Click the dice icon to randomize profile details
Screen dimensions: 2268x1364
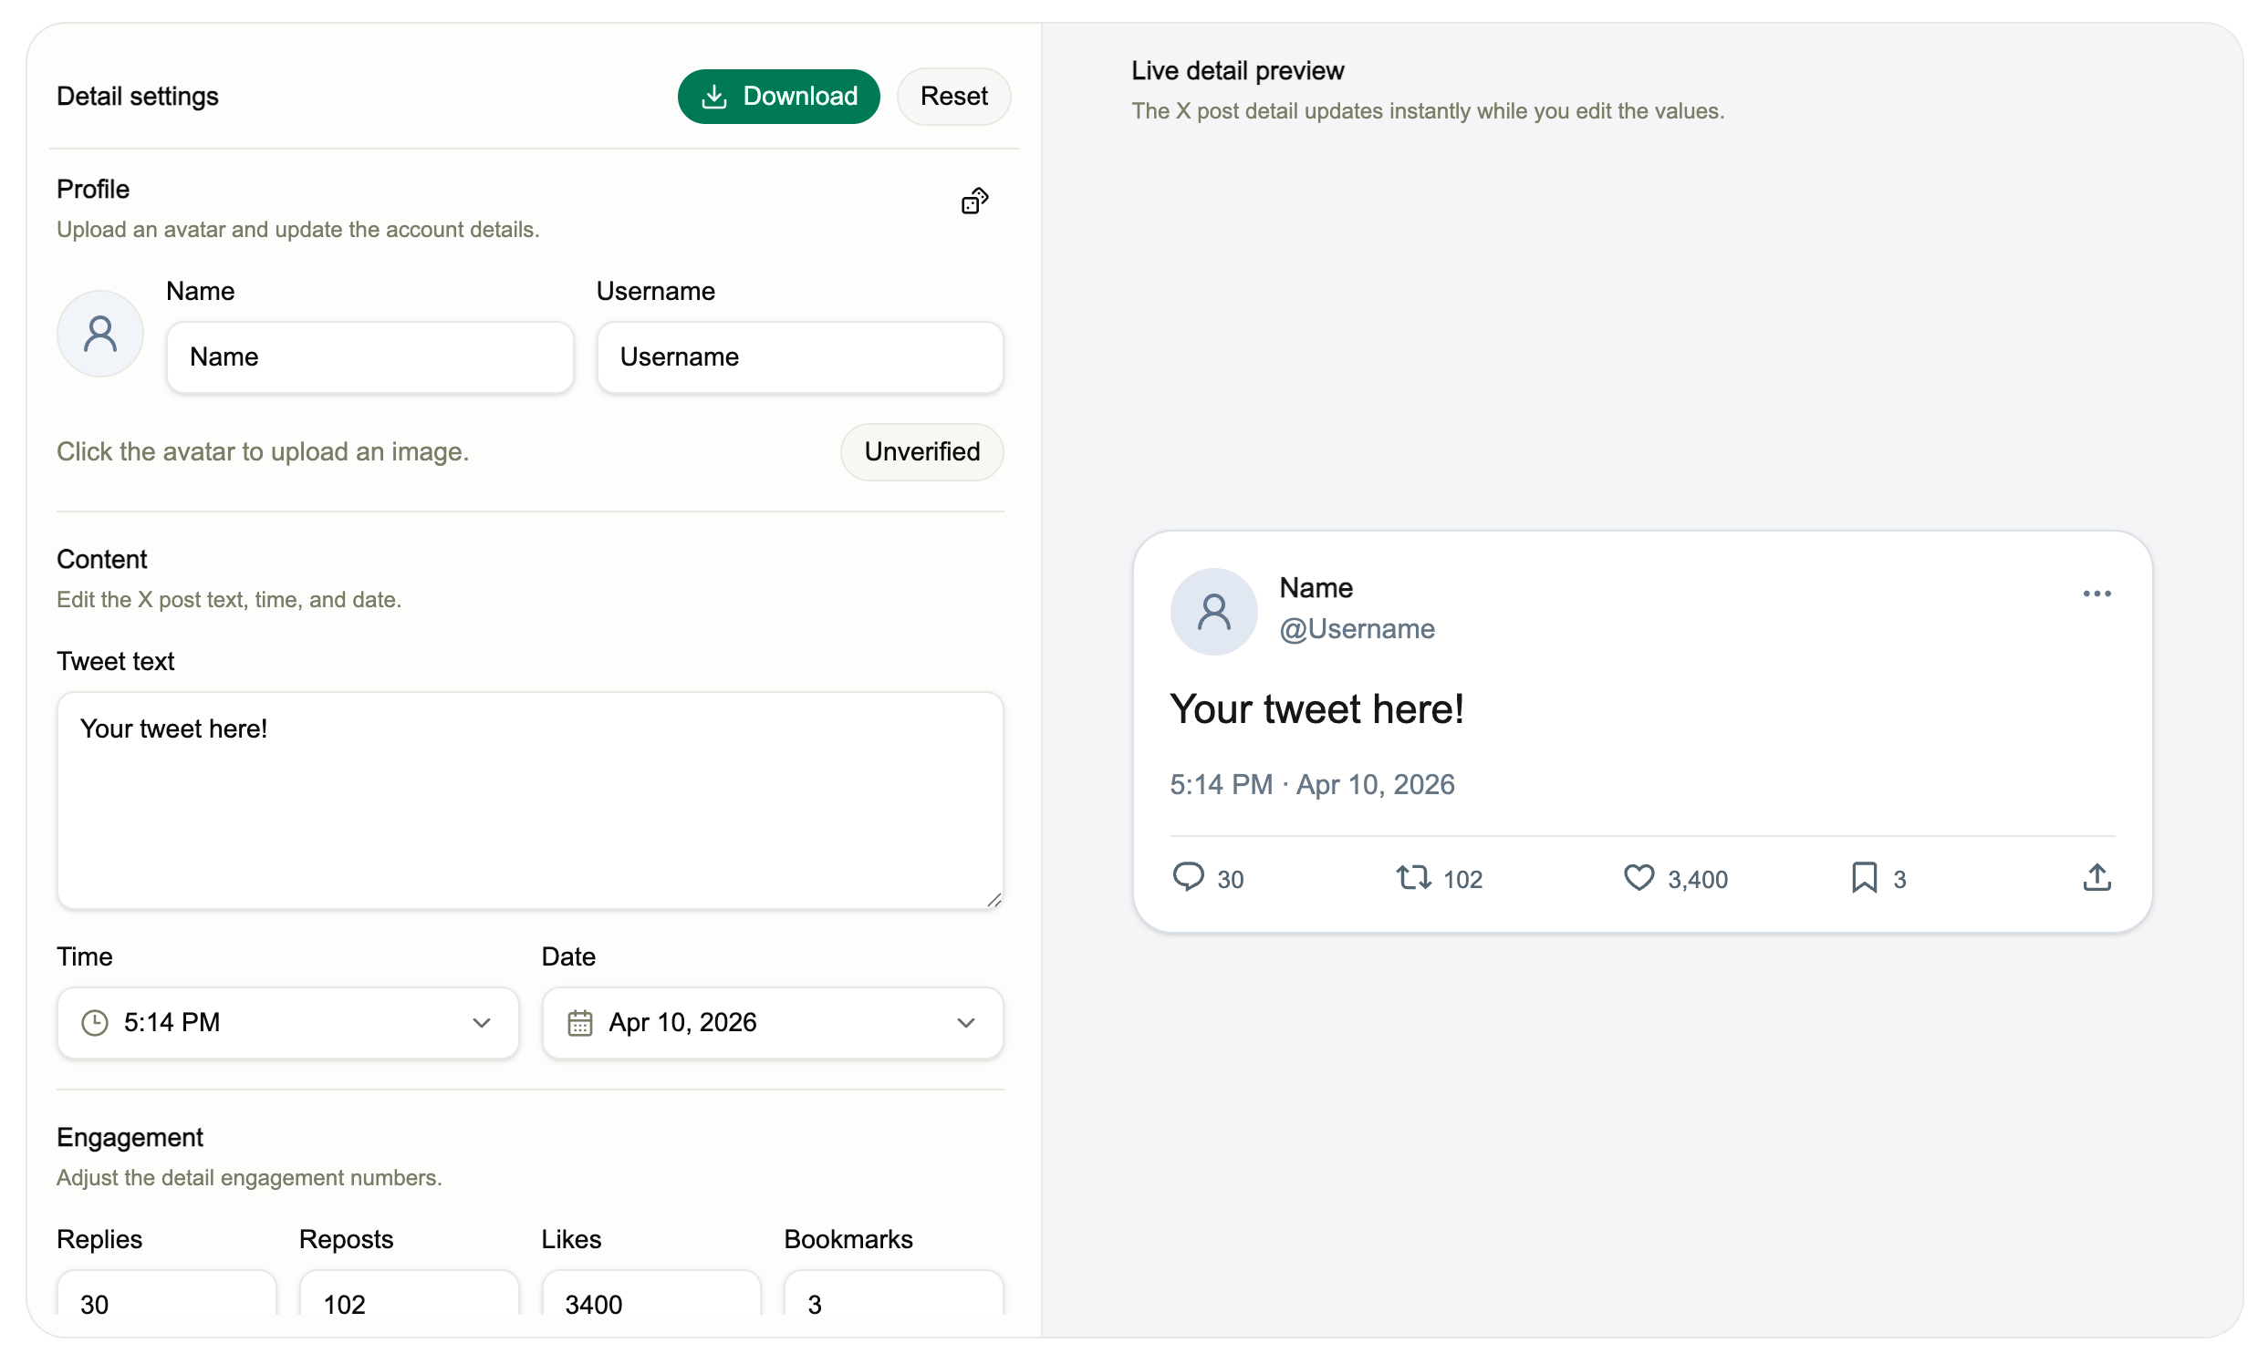click(974, 201)
